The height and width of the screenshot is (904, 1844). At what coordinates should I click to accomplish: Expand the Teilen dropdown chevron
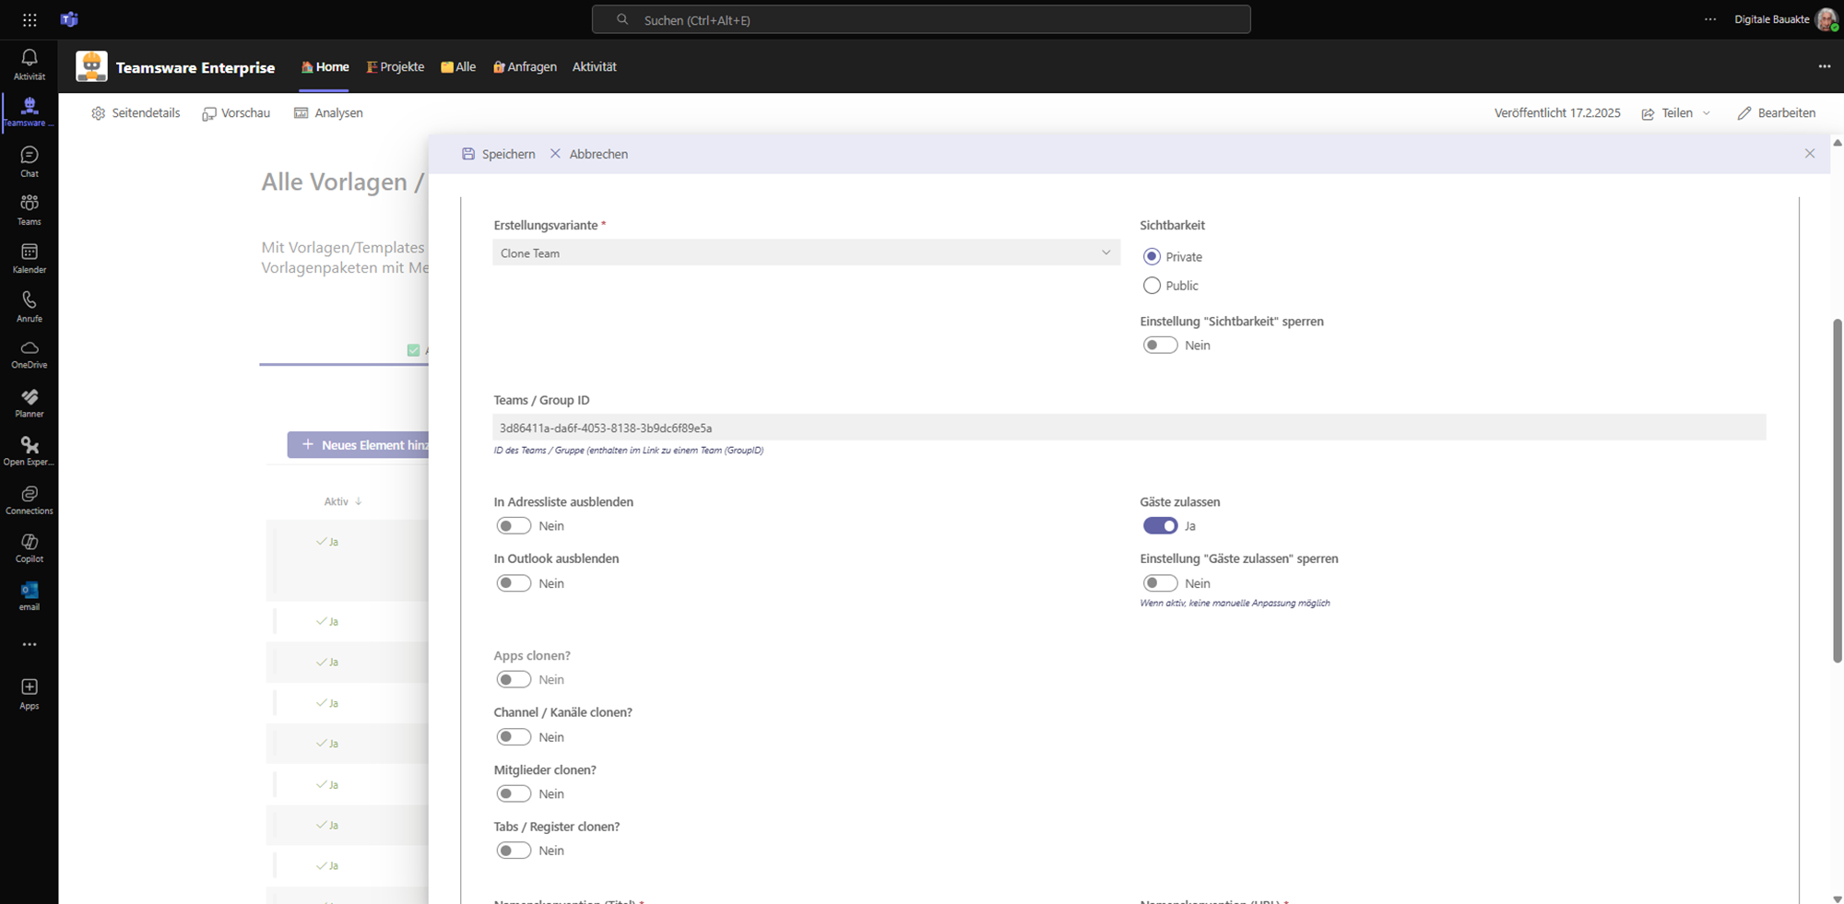click(1707, 113)
